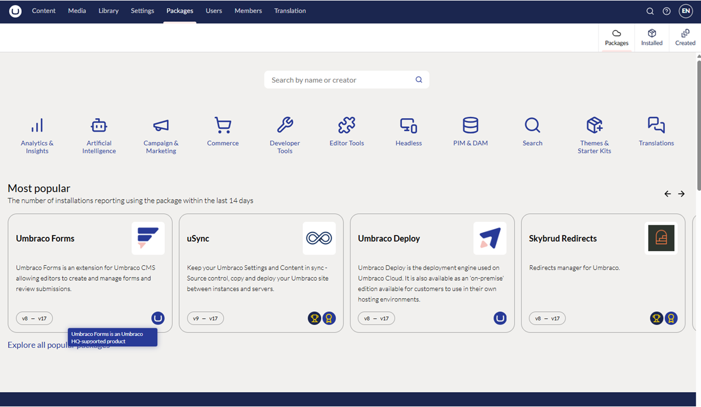The width and height of the screenshot is (701, 407).
Task: Switch to the Packages cloud tab
Action: pos(617,38)
